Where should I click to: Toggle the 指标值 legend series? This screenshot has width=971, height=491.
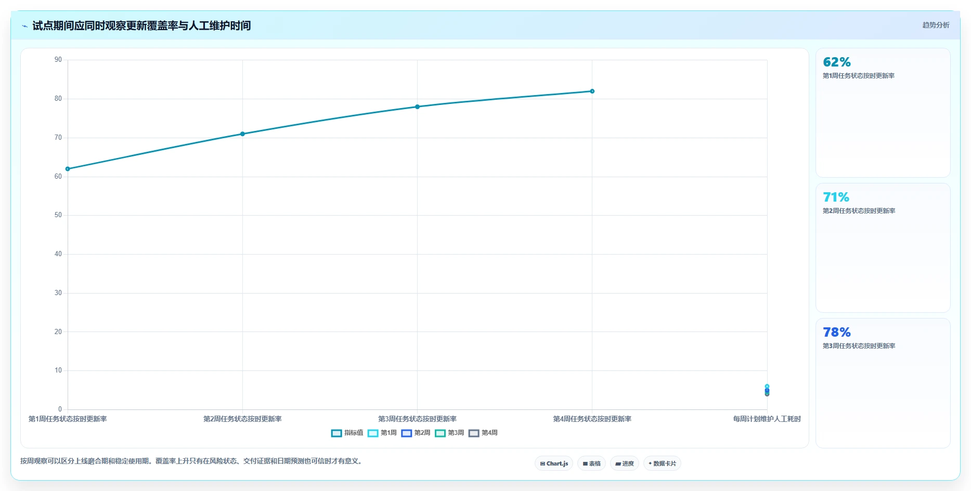(x=347, y=433)
